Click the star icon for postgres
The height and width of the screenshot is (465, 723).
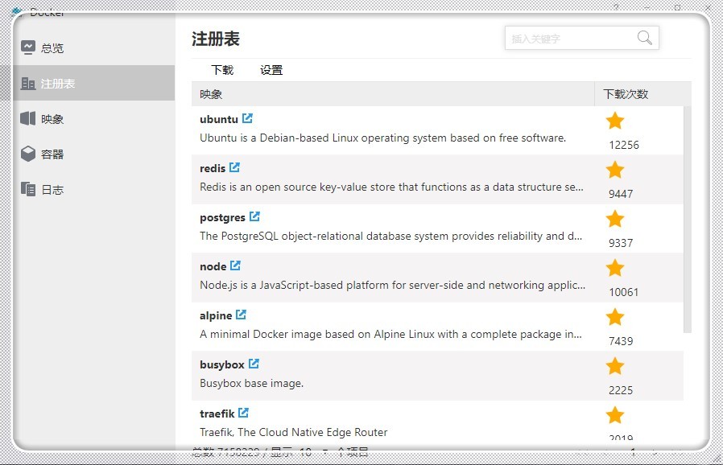click(615, 219)
